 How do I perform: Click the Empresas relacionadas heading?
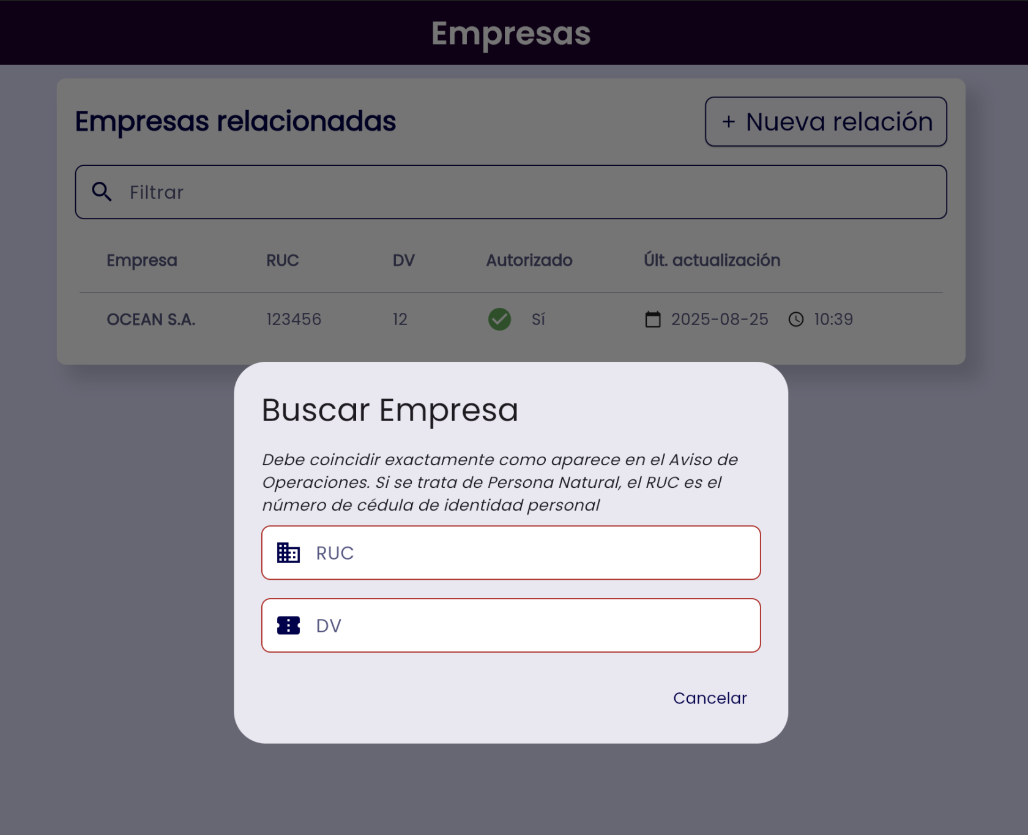[236, 121]
